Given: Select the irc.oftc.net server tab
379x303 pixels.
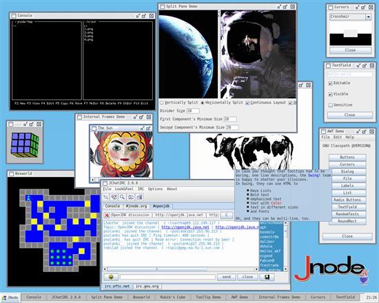Looking at the screenshot, I should click(x=117, y=286).
